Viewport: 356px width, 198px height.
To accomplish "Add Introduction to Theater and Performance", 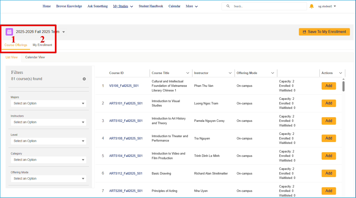I will pos(329,138).
